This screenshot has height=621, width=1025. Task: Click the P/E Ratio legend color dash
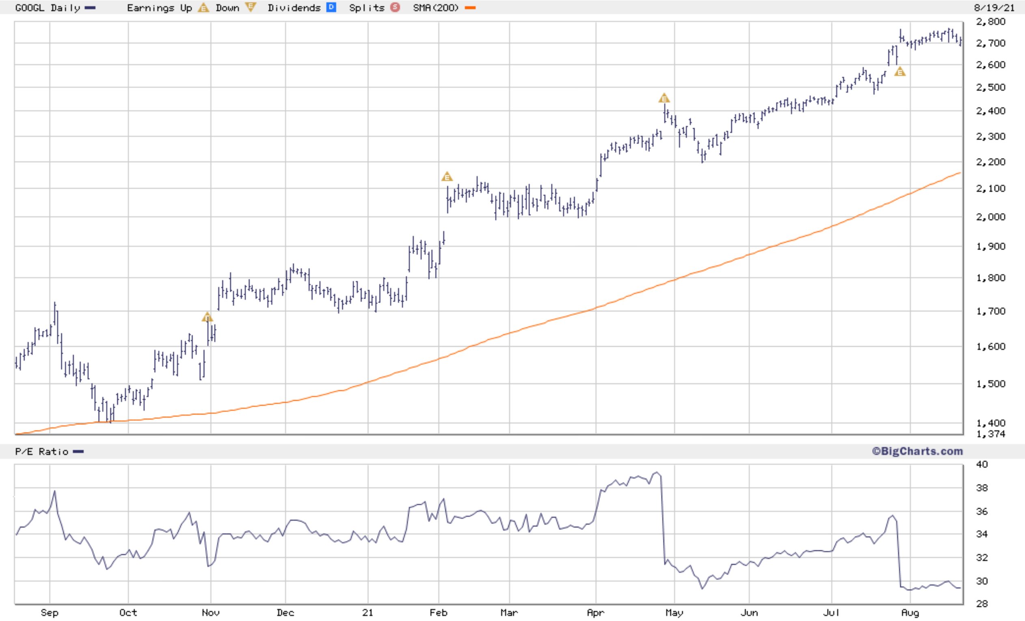click(x=78, y=452)
